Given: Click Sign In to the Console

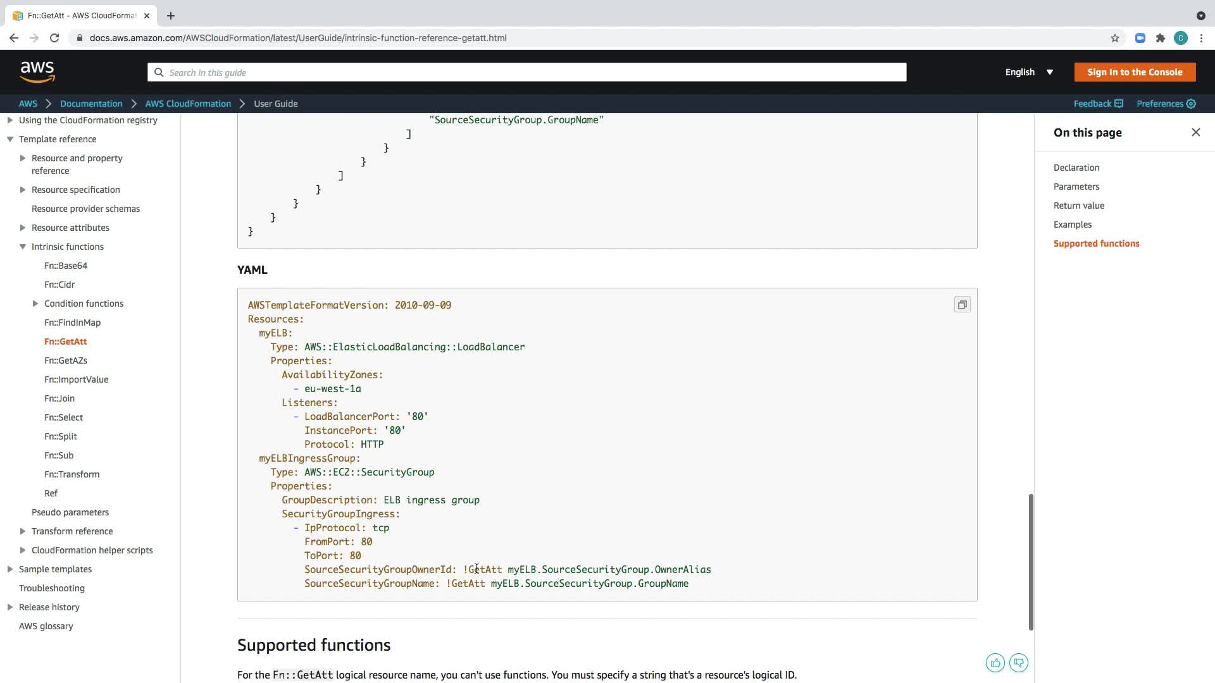Looking at the screenshot, I should click(1134, 72).
